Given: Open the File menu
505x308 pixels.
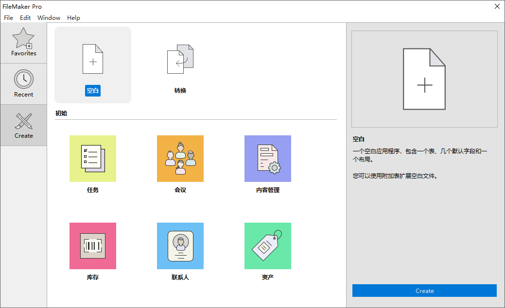Looking at the screenshot, I should 8,17.
